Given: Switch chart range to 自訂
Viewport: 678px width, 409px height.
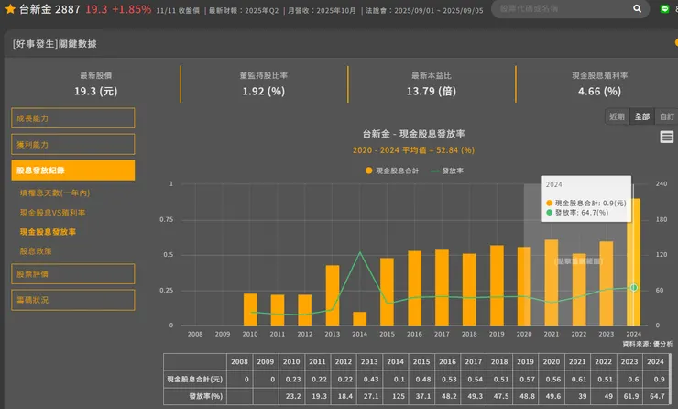Looking at the screenshot, I should [x=667, y=116].
